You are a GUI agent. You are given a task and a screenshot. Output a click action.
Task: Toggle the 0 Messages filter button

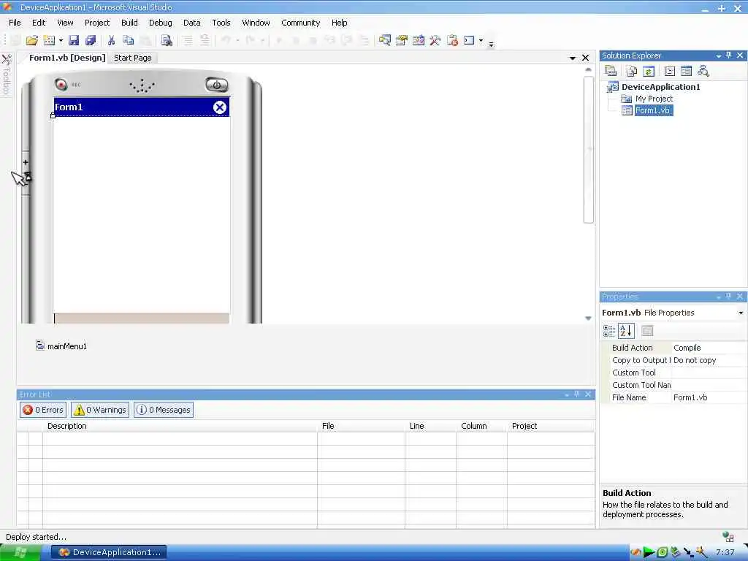[x=164, y=410]
